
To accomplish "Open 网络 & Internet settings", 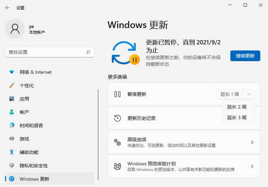I will point(50,72).
